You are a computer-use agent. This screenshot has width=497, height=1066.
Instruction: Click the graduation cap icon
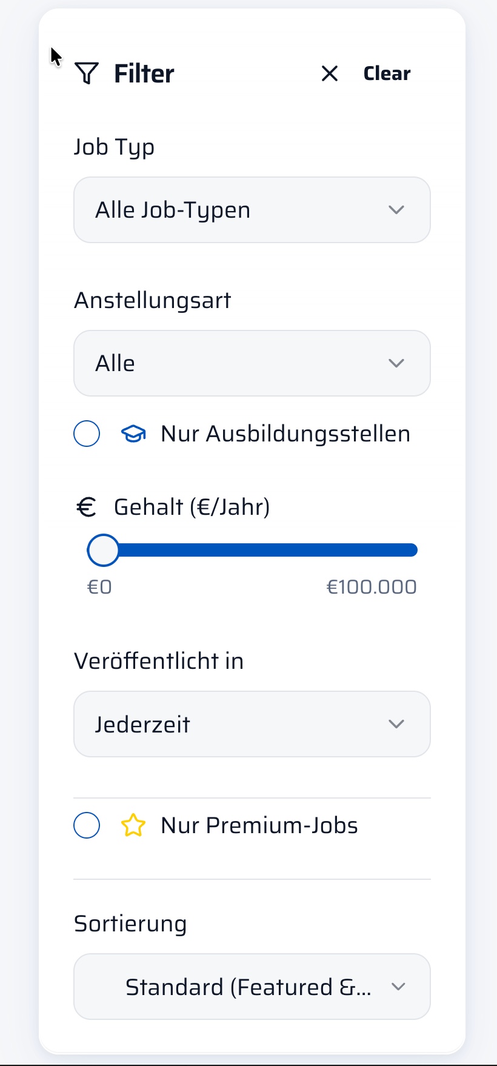coord(133,434)
